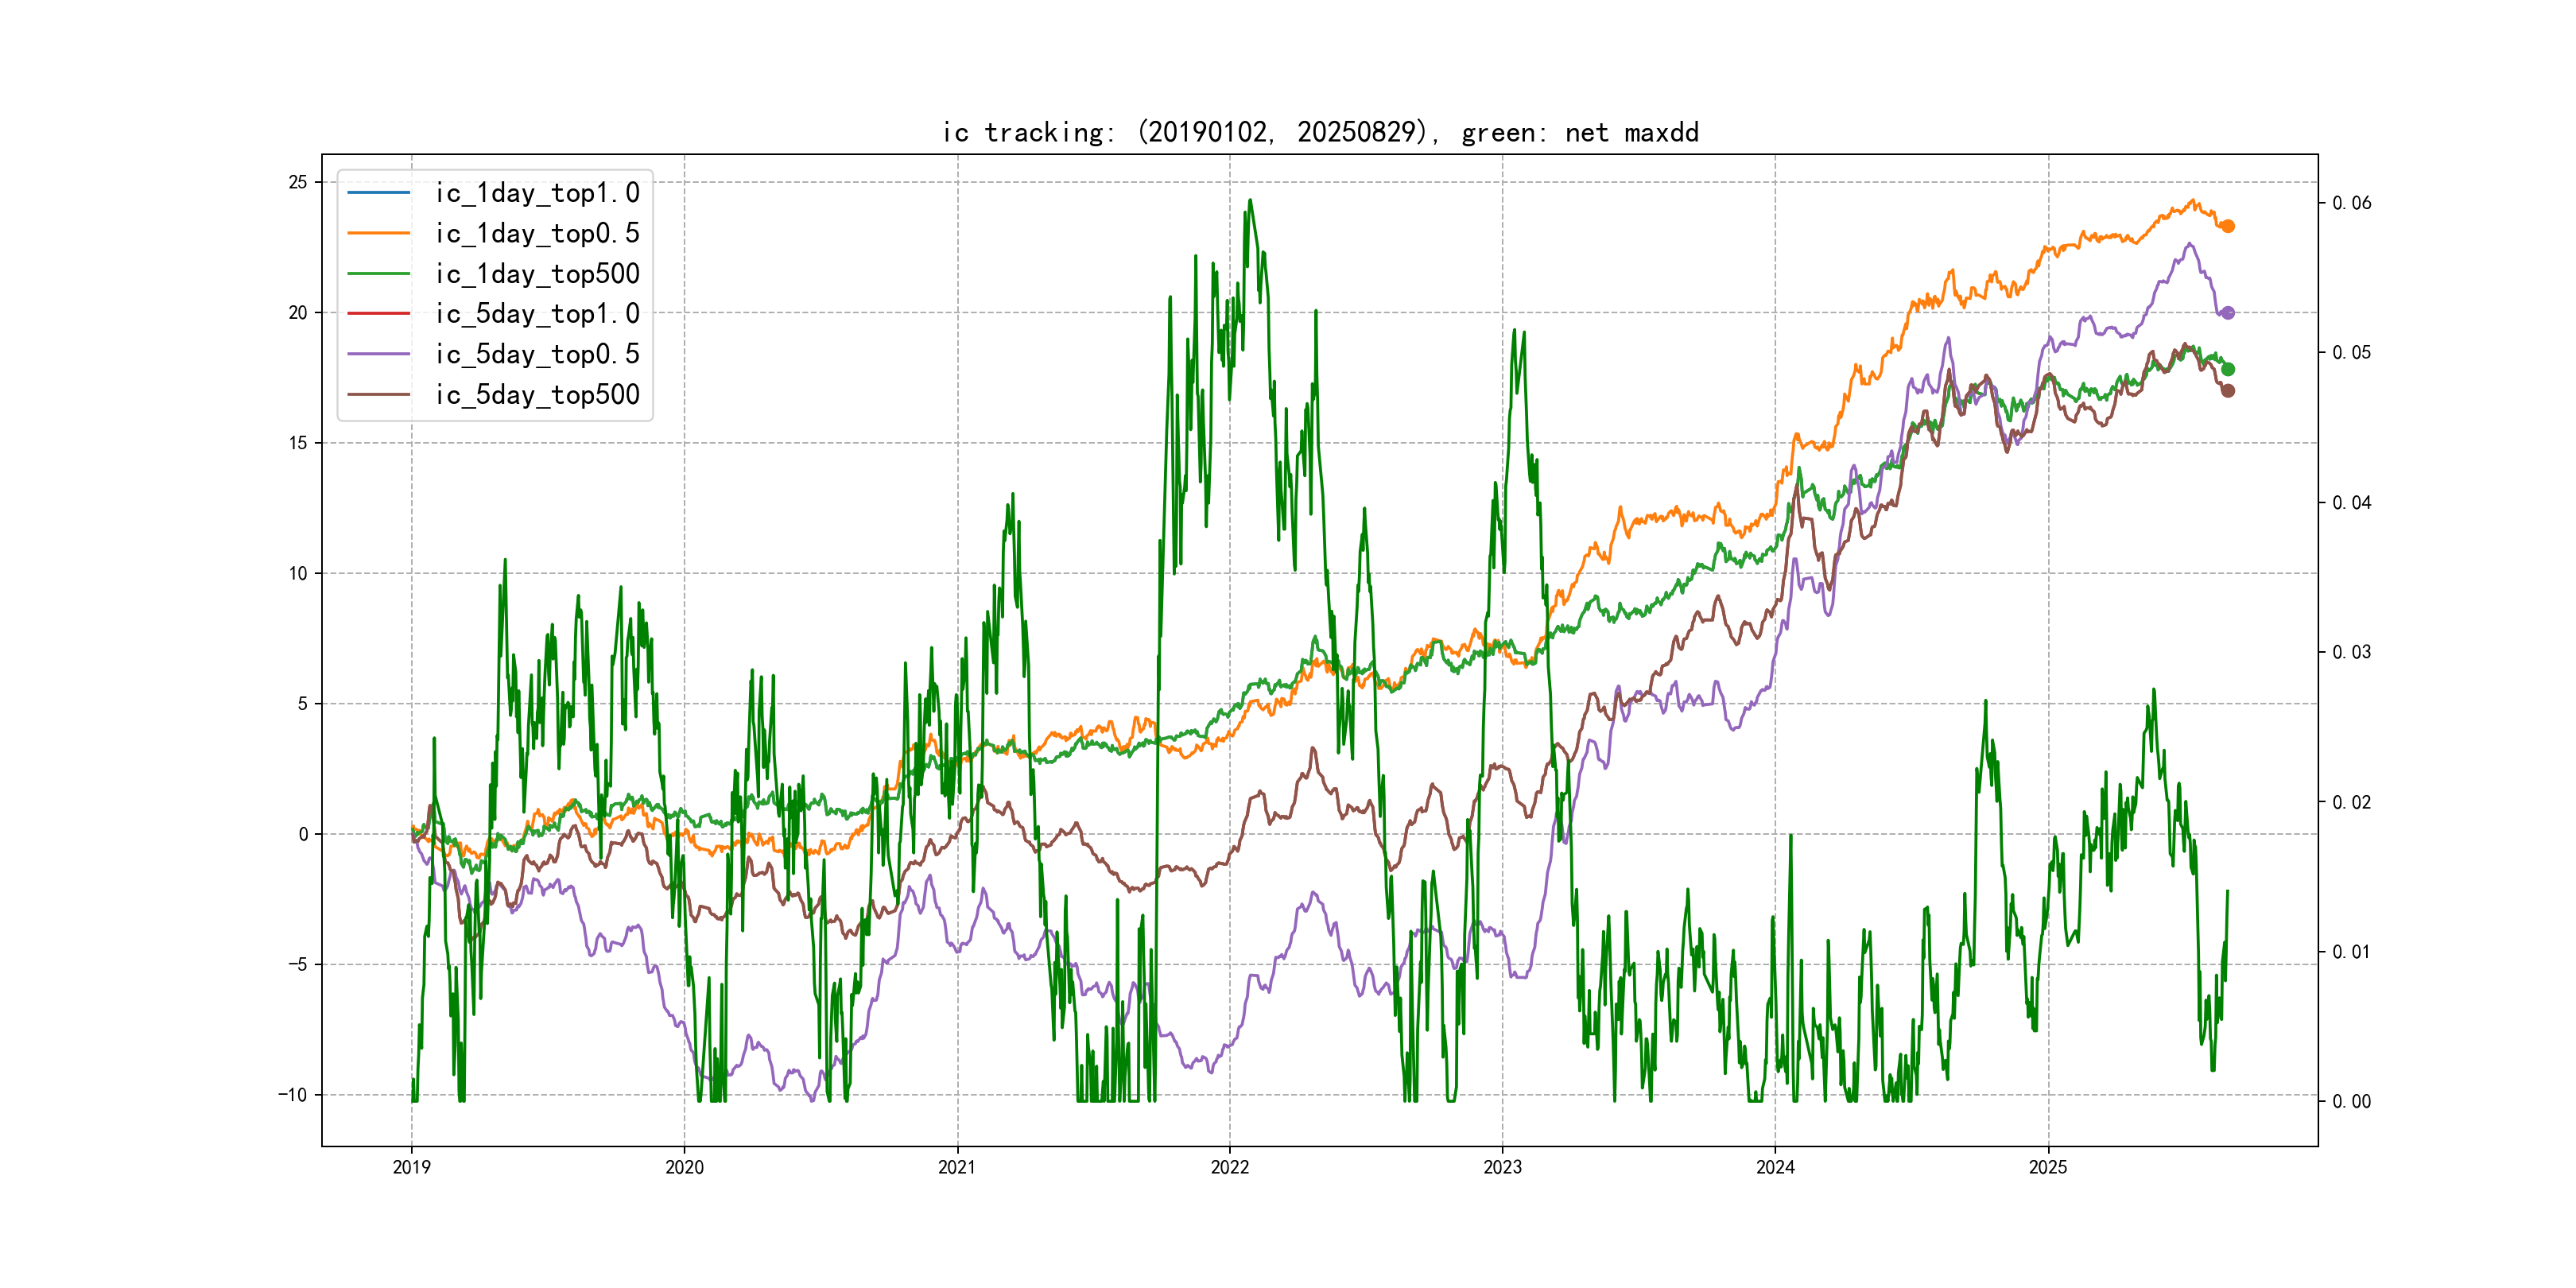The height and width of the screenshot is (1288, 2576).
Task: Click the ic_5day_top0.5 legend label
Action: pyautogui.click(x=537, y=354)
